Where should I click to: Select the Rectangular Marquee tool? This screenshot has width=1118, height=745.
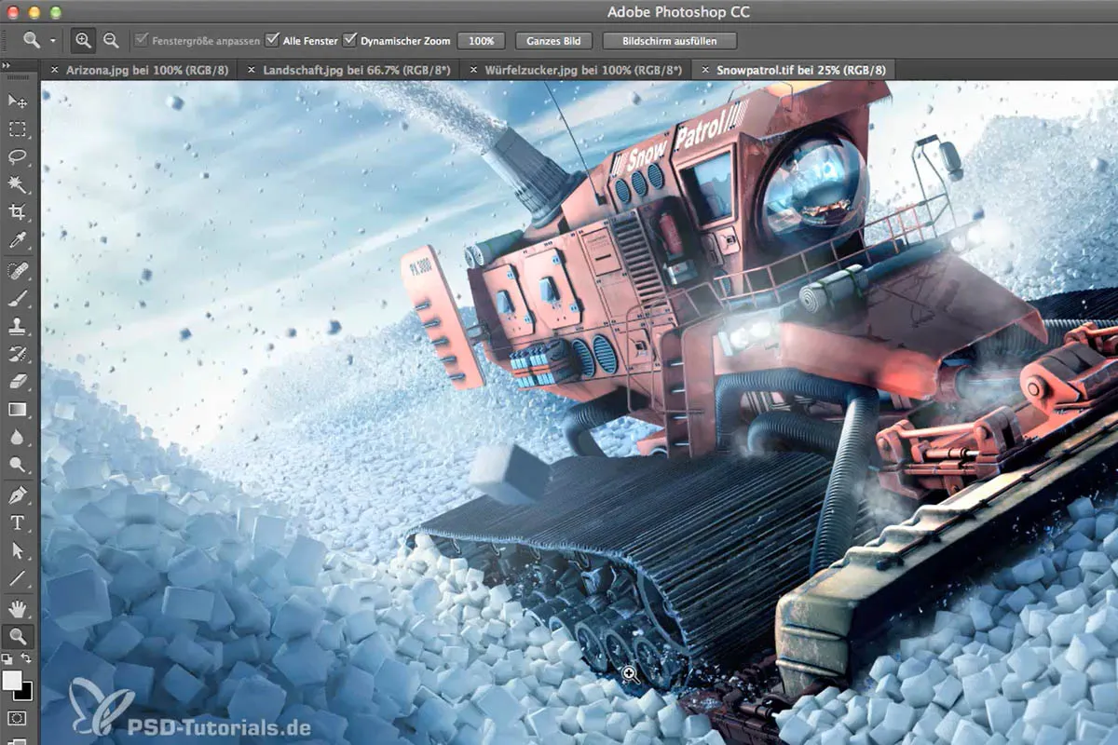[x=18, y=129]
